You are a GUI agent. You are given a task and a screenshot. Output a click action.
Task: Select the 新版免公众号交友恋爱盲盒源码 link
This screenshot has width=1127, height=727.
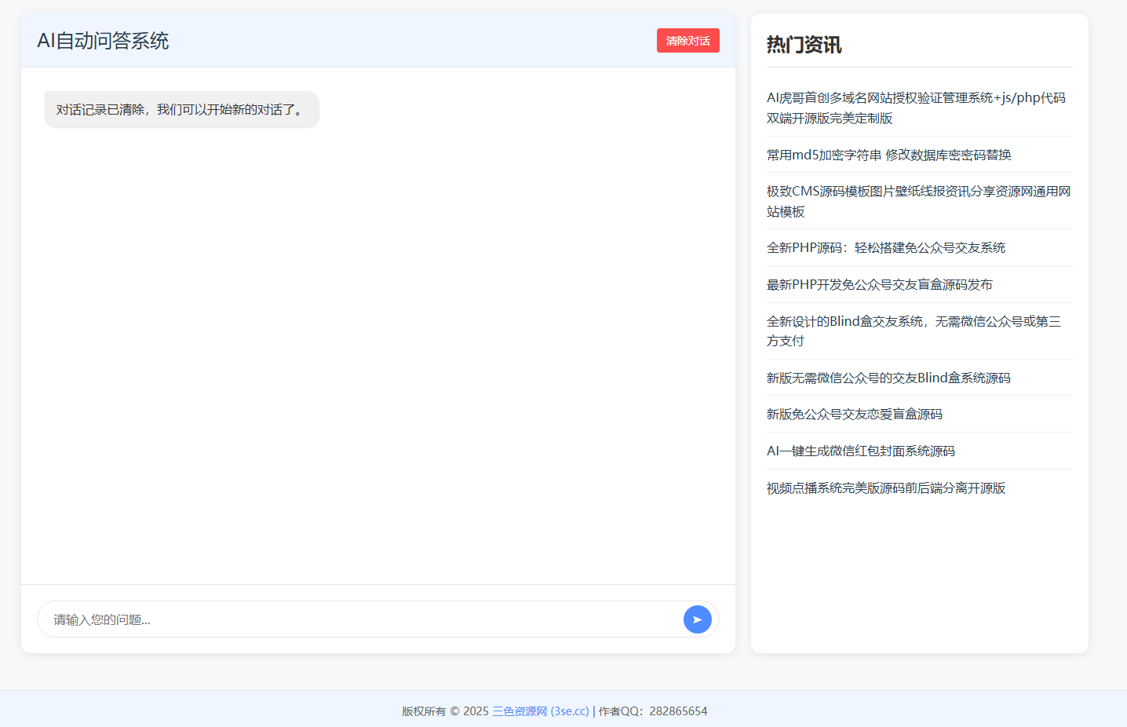point(855,414)
